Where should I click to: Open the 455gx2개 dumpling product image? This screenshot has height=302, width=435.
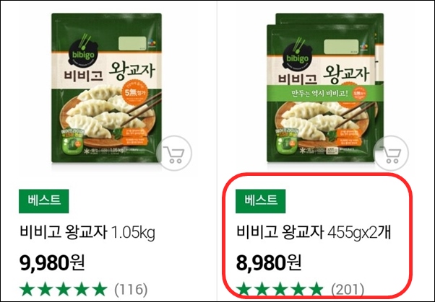325,88
